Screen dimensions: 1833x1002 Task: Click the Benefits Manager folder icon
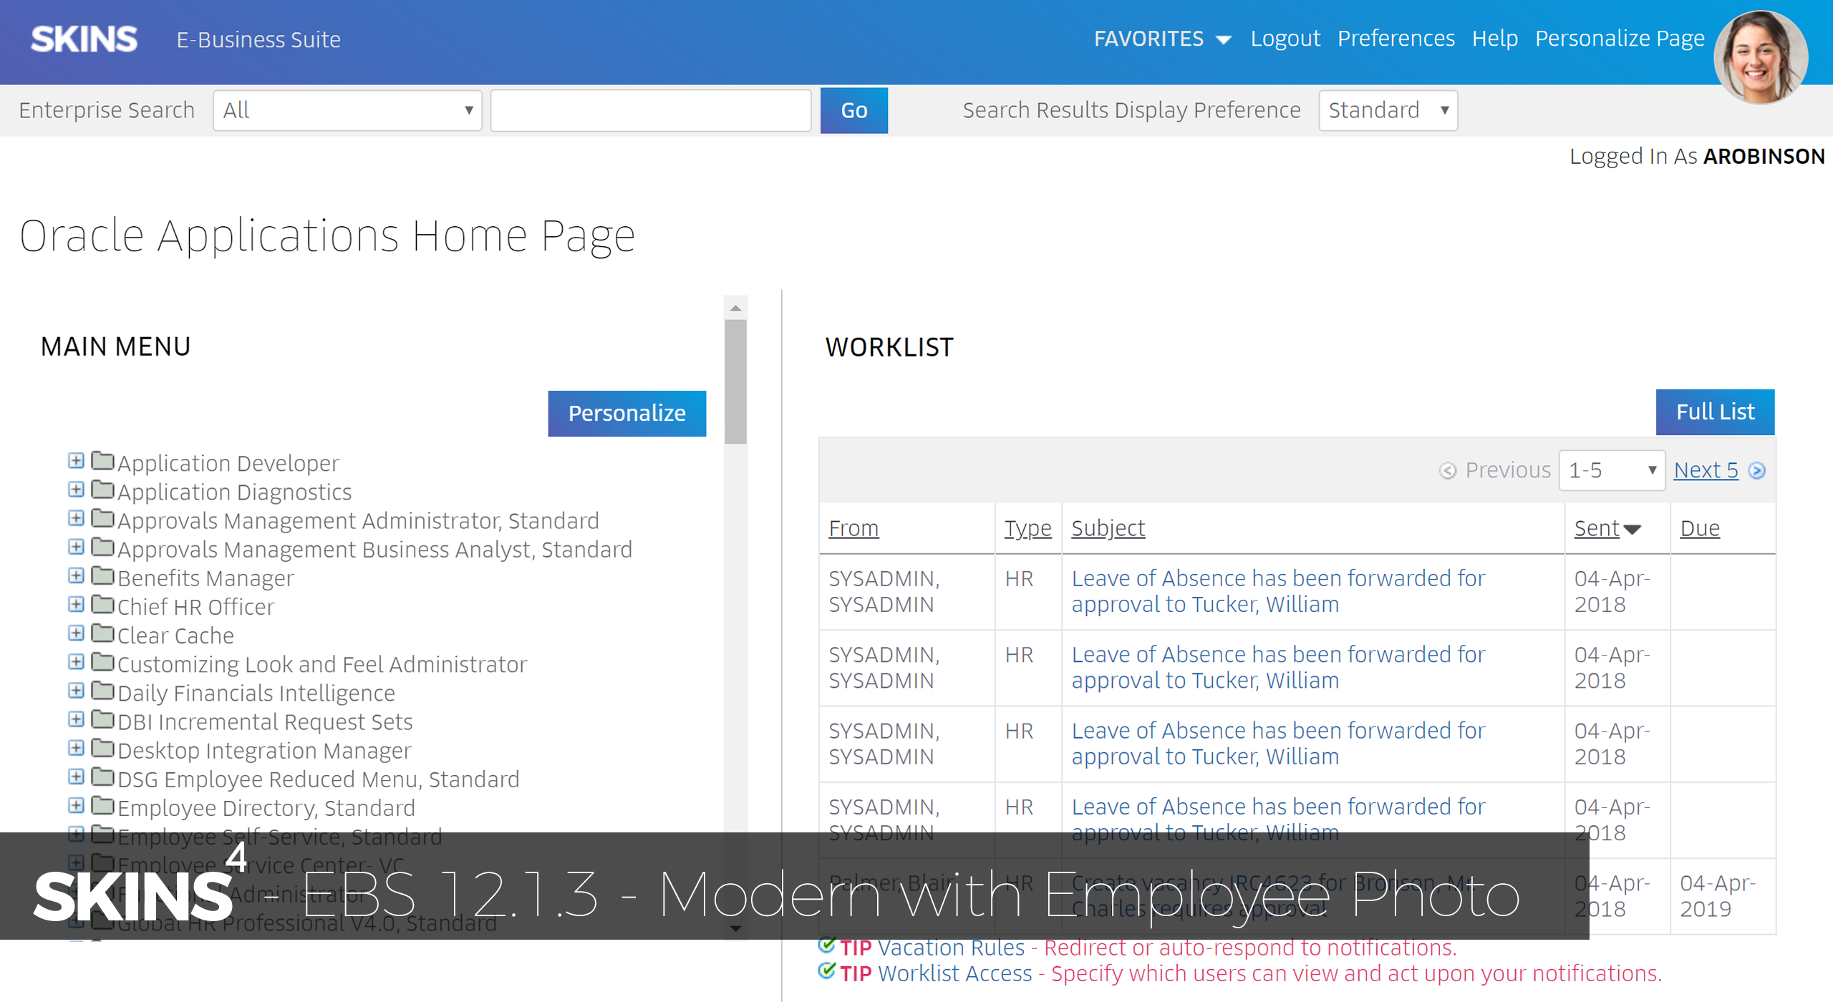click(x=103, y=575)
